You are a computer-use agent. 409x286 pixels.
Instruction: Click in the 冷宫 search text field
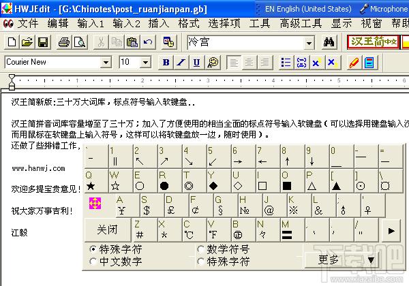(245, 42)
